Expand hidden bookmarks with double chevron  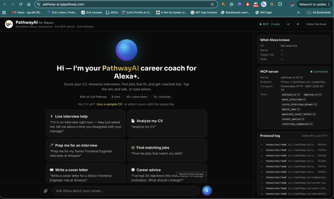click(x=298, y=12)
